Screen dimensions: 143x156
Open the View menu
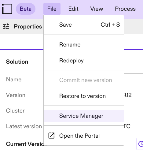click(x=97, y=9)
